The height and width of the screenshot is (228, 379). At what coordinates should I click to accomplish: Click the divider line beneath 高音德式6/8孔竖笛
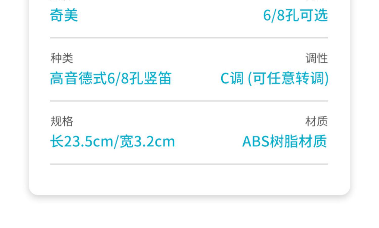[x=189, y=101]
